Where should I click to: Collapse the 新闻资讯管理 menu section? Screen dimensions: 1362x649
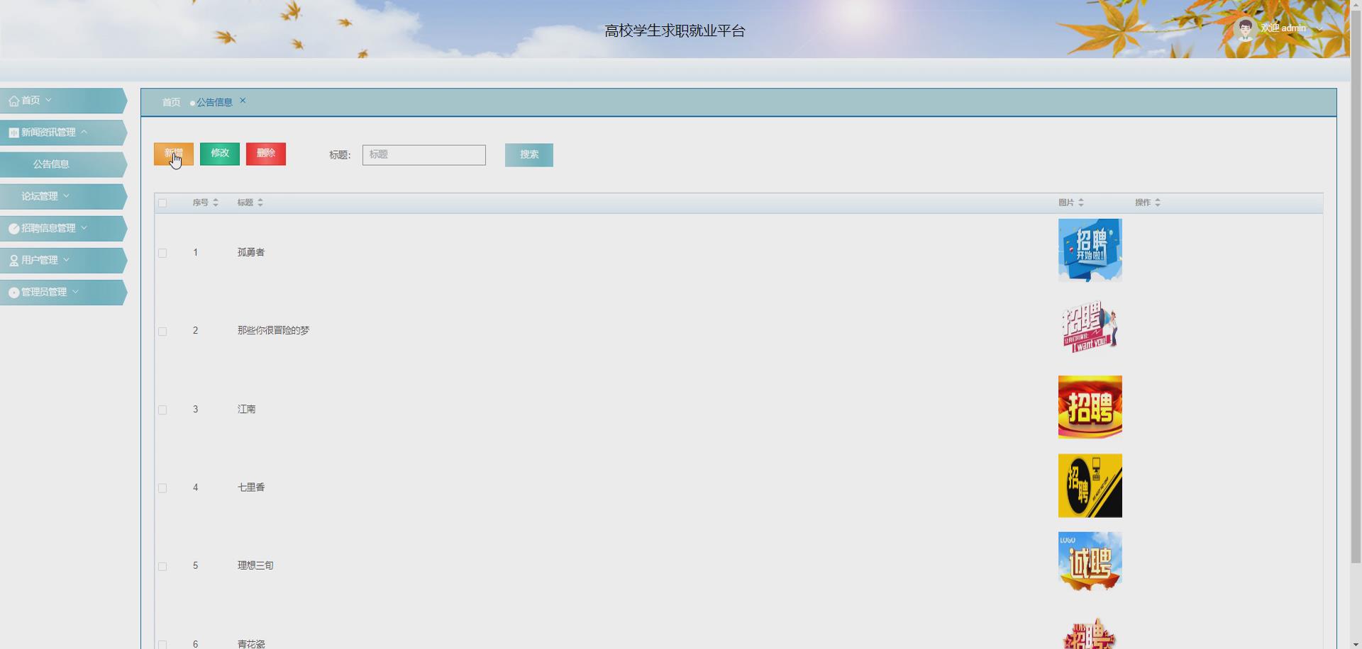click(x=84, y=132)
